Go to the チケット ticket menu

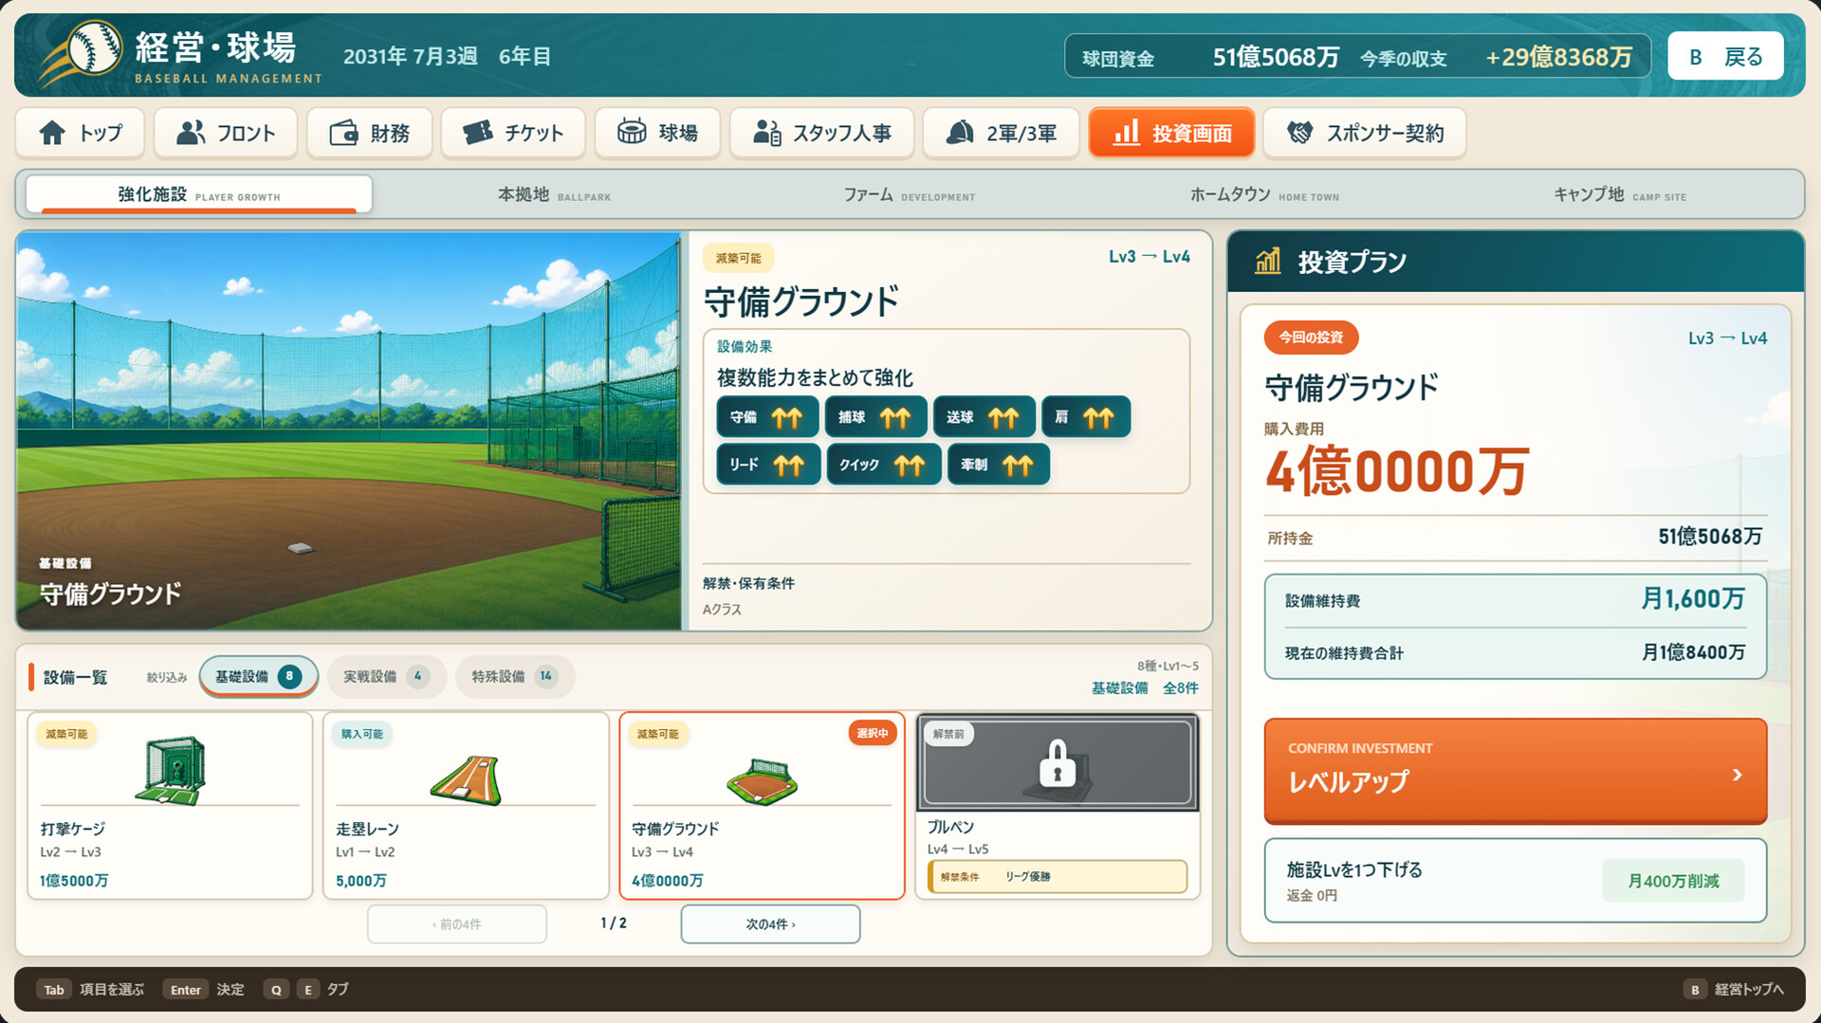tap(513, 133)
